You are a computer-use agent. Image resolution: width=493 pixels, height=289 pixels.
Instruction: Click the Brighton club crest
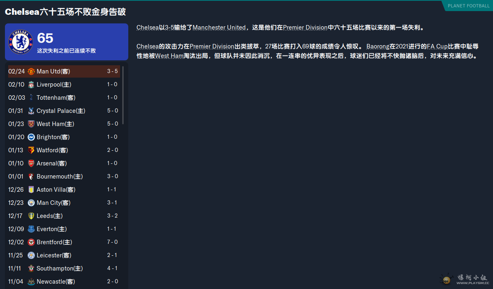click(x=31, y=137)
